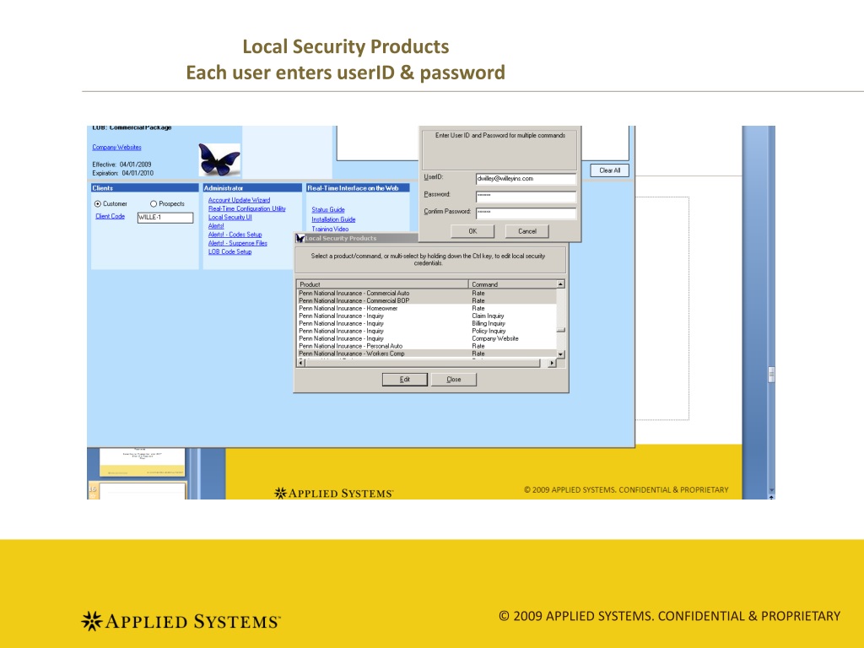Open the Status Guide link
This screenshot has height=648, width=864.
328,209
